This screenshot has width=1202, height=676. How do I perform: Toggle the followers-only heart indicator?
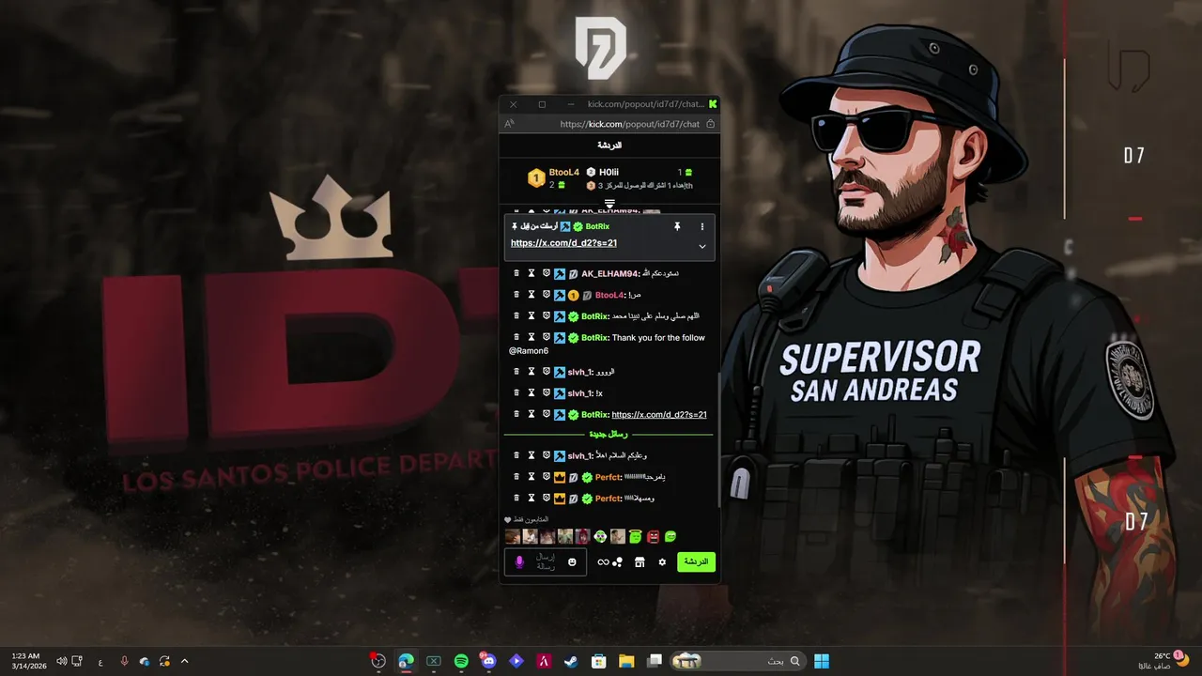coord(508,519)
